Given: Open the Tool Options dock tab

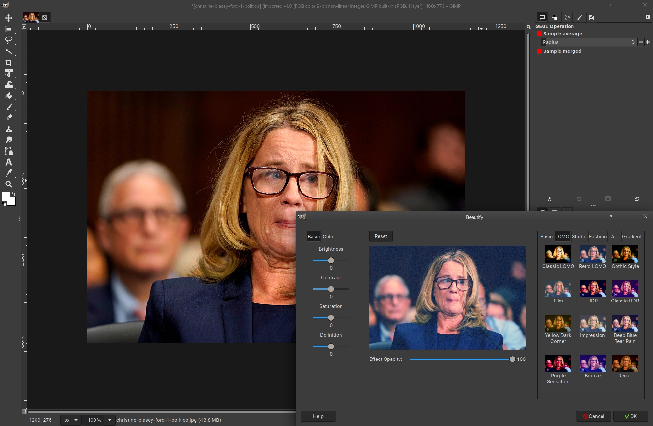Looking at the screenshot, I should tap(542, 17).
